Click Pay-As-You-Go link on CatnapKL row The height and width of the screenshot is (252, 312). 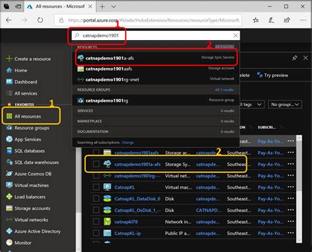(271, 188)
